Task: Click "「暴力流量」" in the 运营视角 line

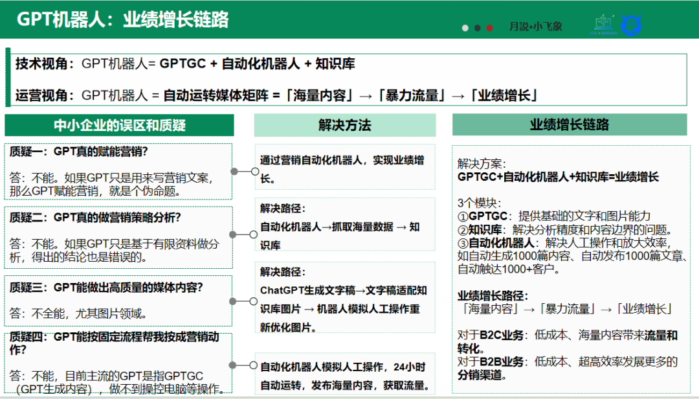Action: coord(412,95)
